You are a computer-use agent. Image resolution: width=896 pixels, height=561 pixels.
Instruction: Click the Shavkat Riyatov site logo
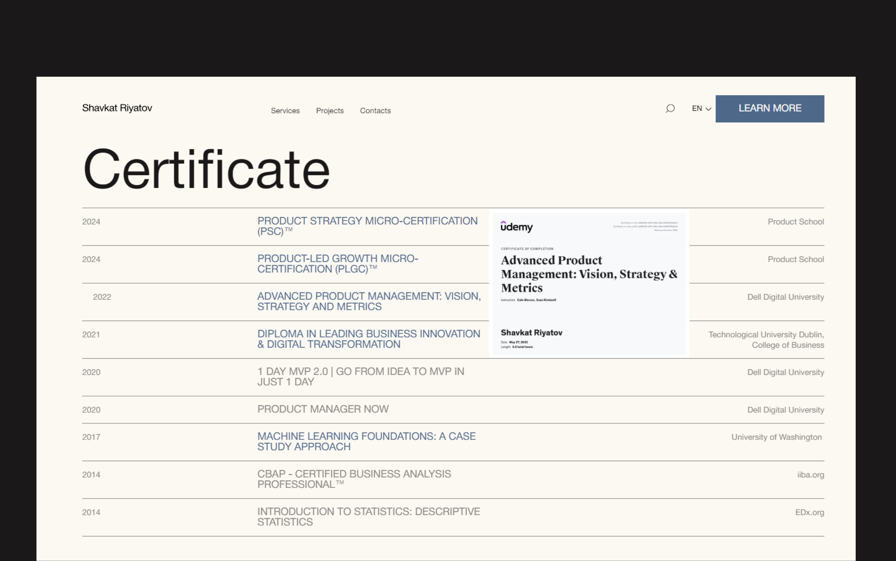(117, 108)
